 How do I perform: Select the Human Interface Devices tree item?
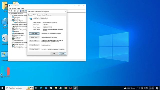click(x=20, y=24)
